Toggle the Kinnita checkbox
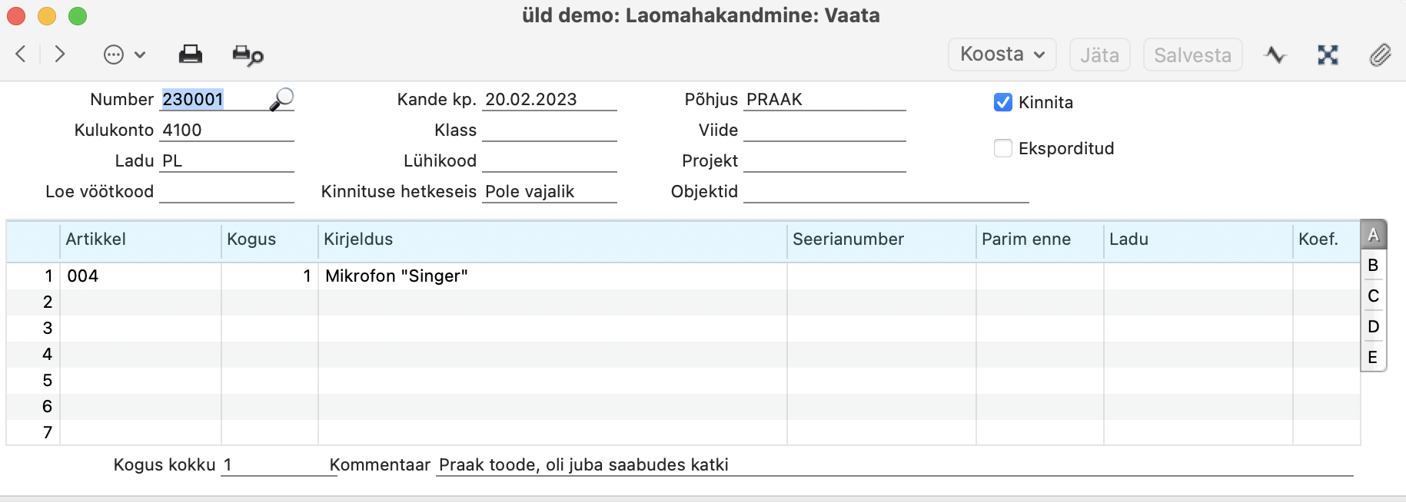The image size is (1406, 502). pos(1003,102)
